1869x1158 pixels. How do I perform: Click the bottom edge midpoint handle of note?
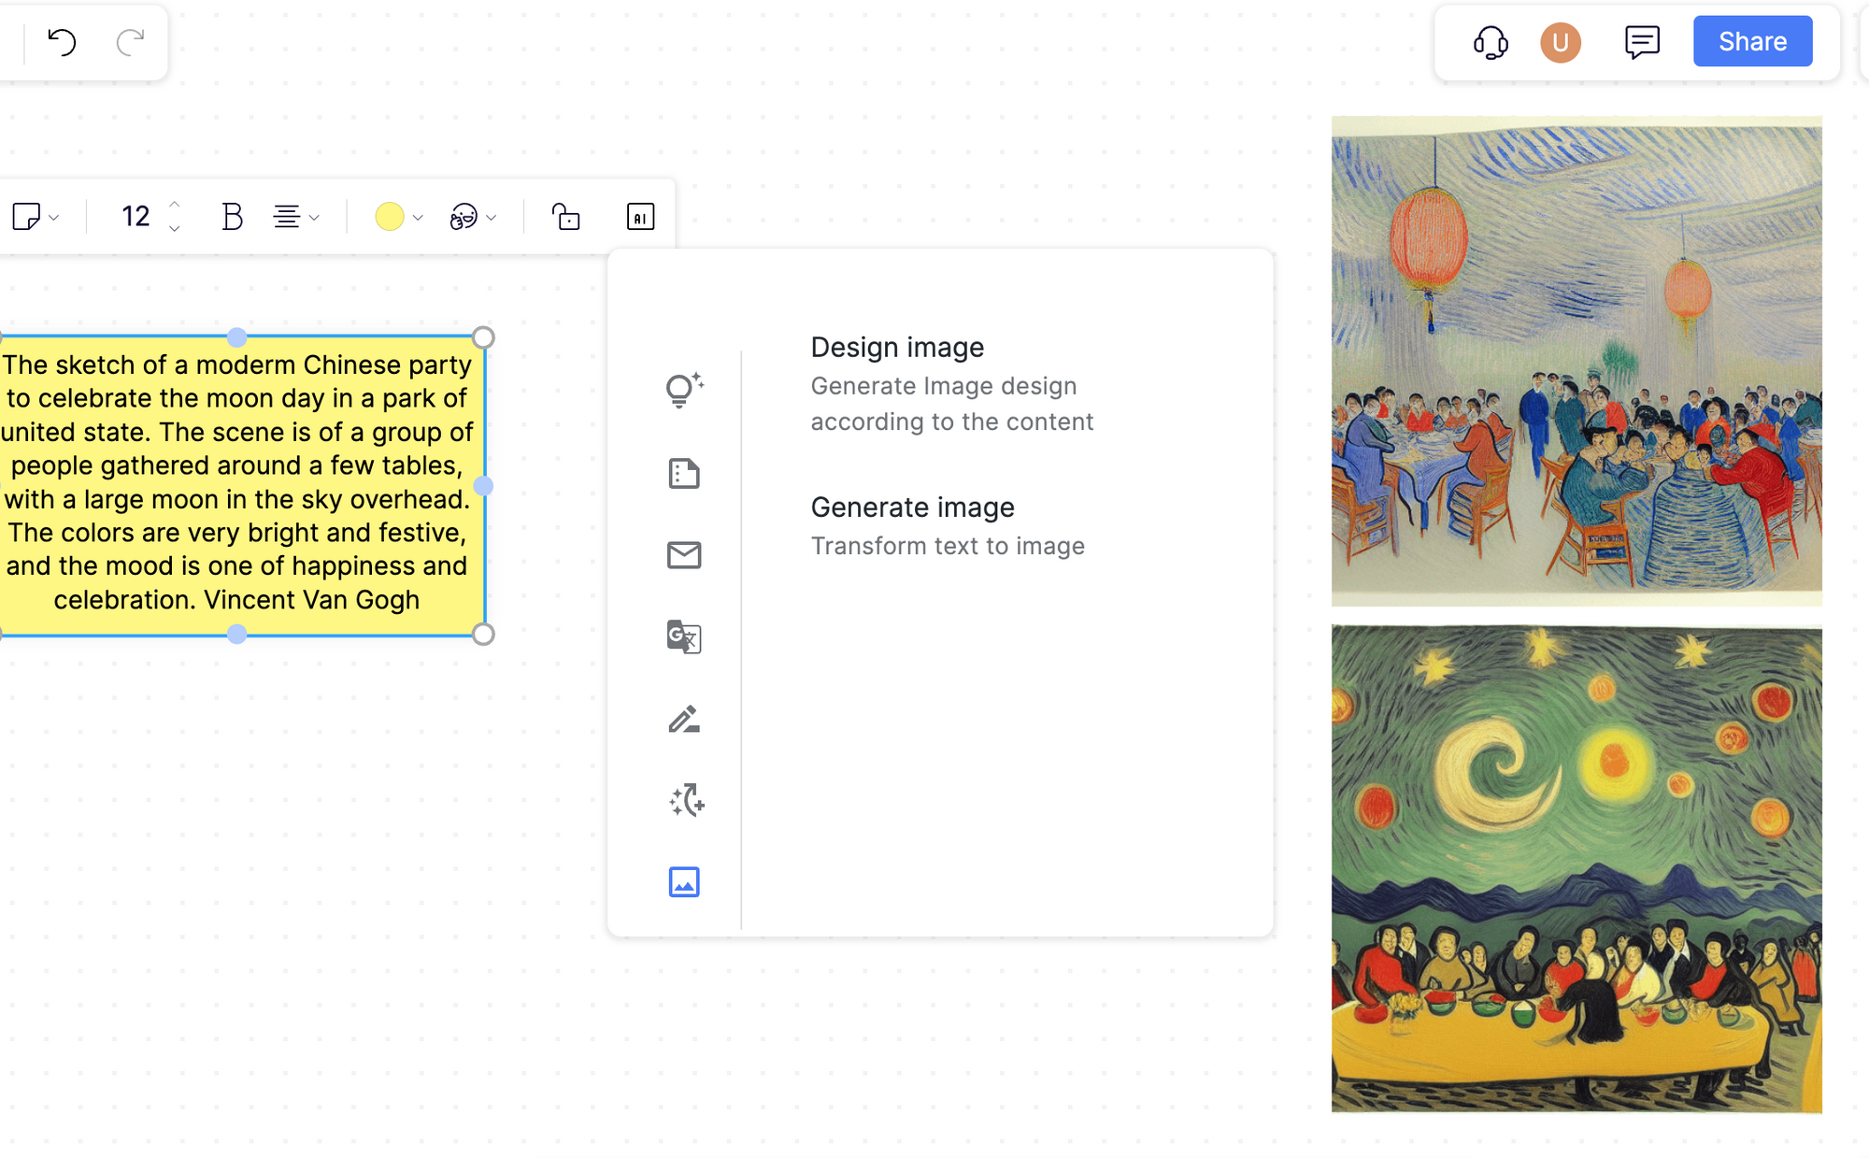click(x=237, y=635)
